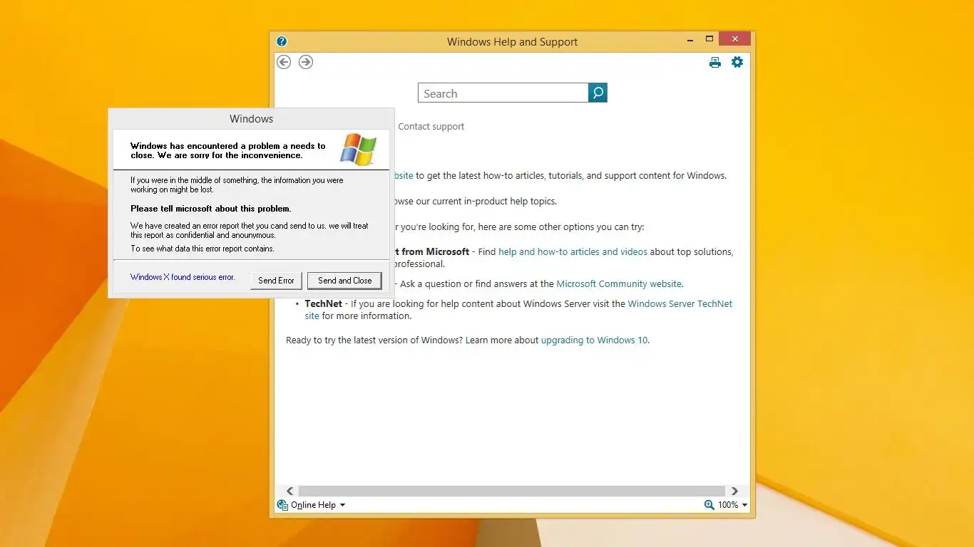Print the help page
This screenshot has height=547, width=974.
click(715, 63)
